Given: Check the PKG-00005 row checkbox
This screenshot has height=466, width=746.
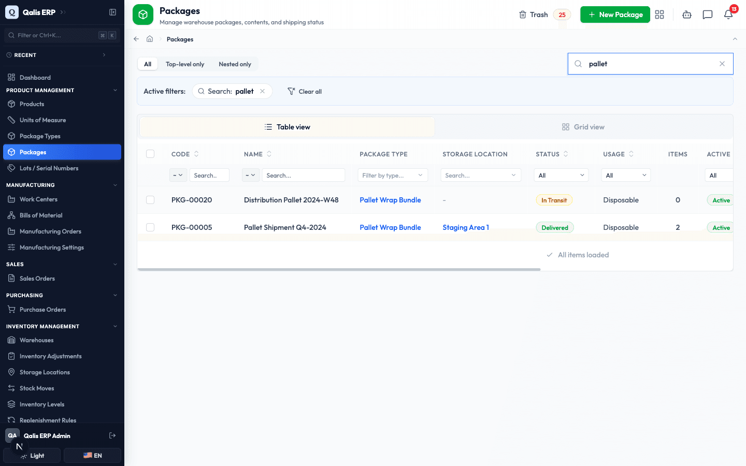Looking at the screenshot, I should (x=150, y=227).
